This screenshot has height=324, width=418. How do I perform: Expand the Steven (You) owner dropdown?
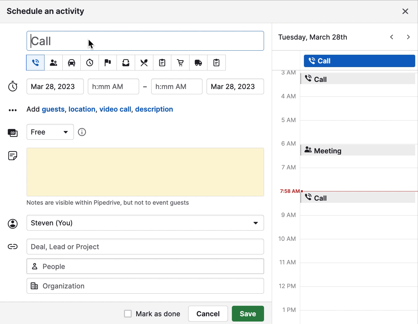coord(145,223)
